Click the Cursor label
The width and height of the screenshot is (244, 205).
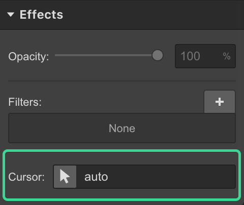pos(26,177)
